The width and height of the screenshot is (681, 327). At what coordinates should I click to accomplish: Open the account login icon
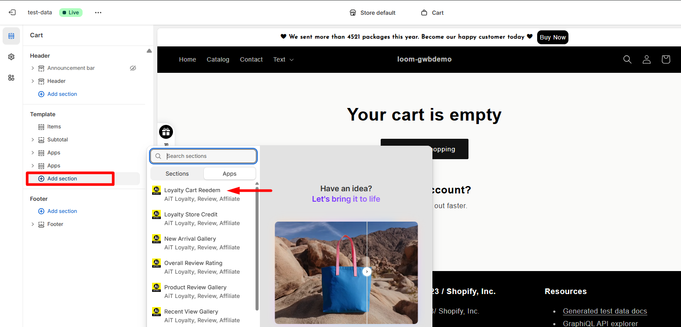pyautogui.click(x=647, y=59)
